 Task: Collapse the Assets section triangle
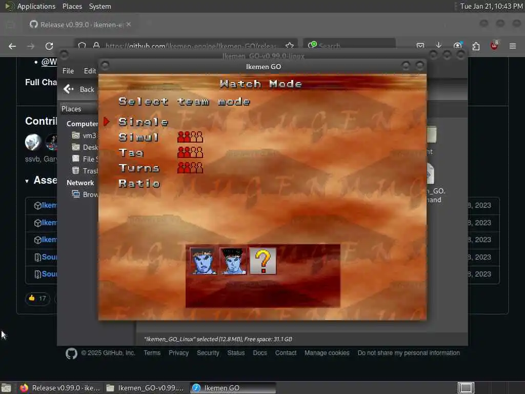[x=27, y=181]
